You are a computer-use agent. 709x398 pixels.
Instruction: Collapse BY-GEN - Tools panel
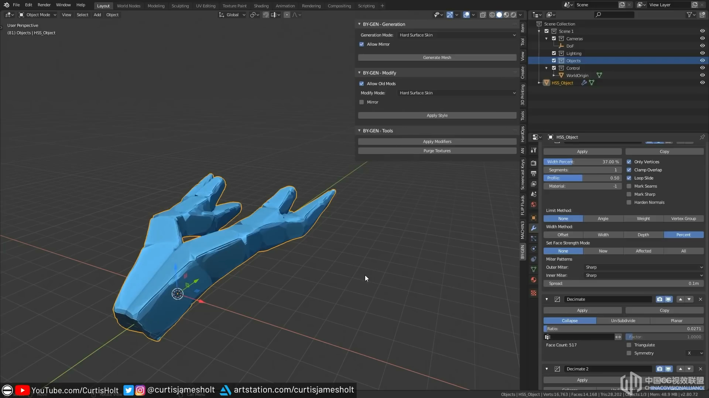click(359, 130)
